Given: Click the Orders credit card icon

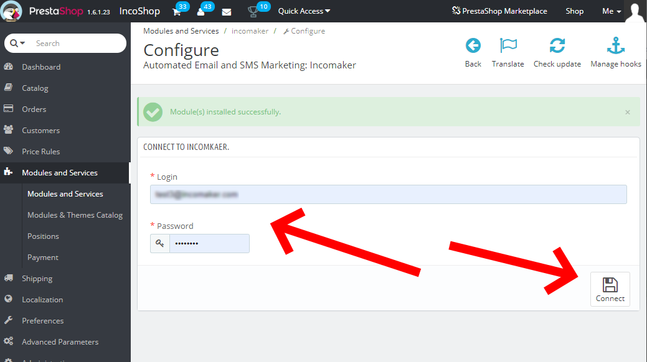Looking at the screenshot, I should pyautogui.click(x=8, y=108).
